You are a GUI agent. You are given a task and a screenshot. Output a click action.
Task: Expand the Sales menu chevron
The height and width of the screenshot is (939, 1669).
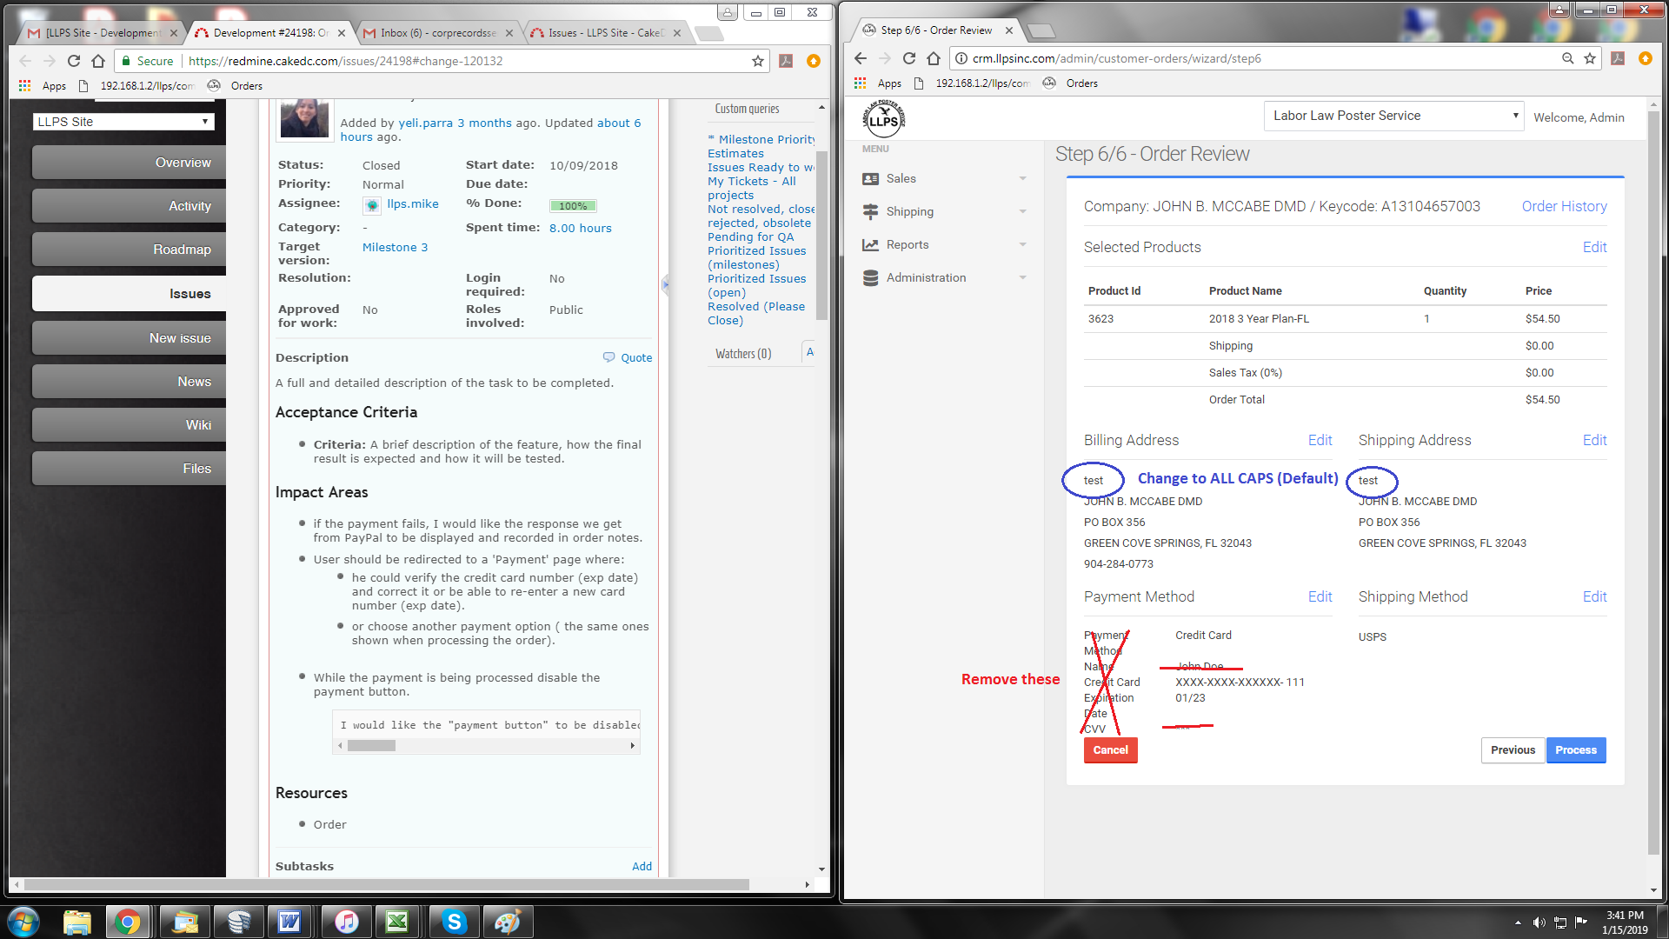(1022, 179)
